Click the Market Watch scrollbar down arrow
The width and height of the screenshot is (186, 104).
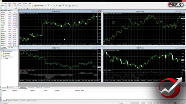tap(17, 46)
